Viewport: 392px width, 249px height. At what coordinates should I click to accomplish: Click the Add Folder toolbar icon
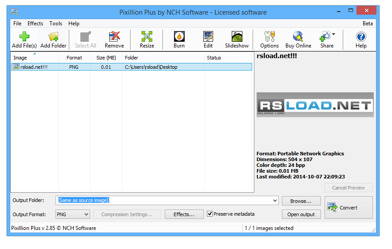tap(53, 37)
